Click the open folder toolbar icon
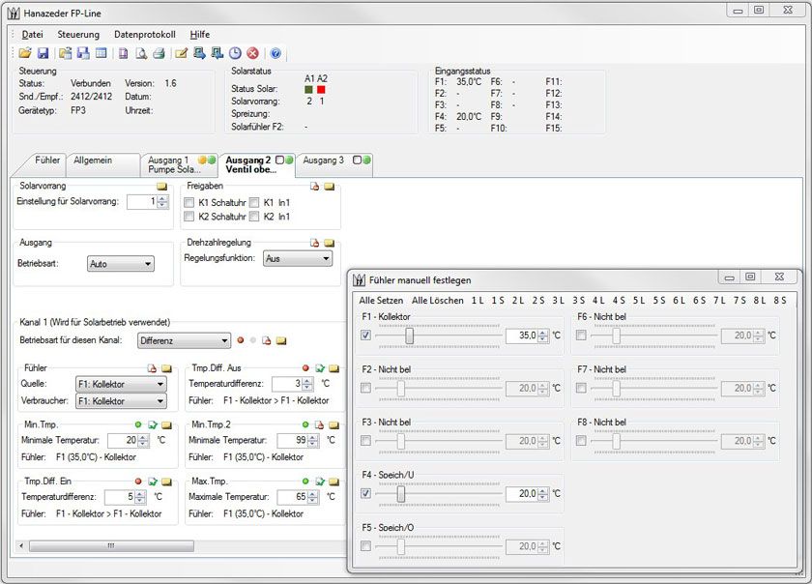The height and width of the screenshot is (584, 812). tap(25, 53)
